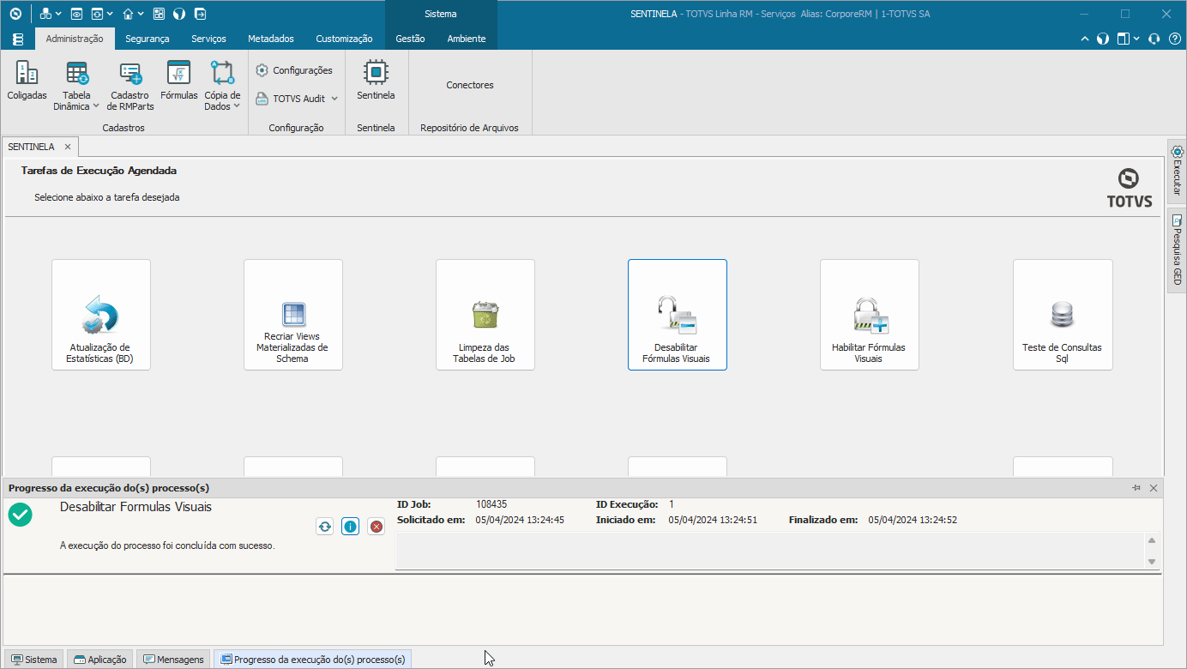Open the Mensagens bottom tab

[173, 660]
